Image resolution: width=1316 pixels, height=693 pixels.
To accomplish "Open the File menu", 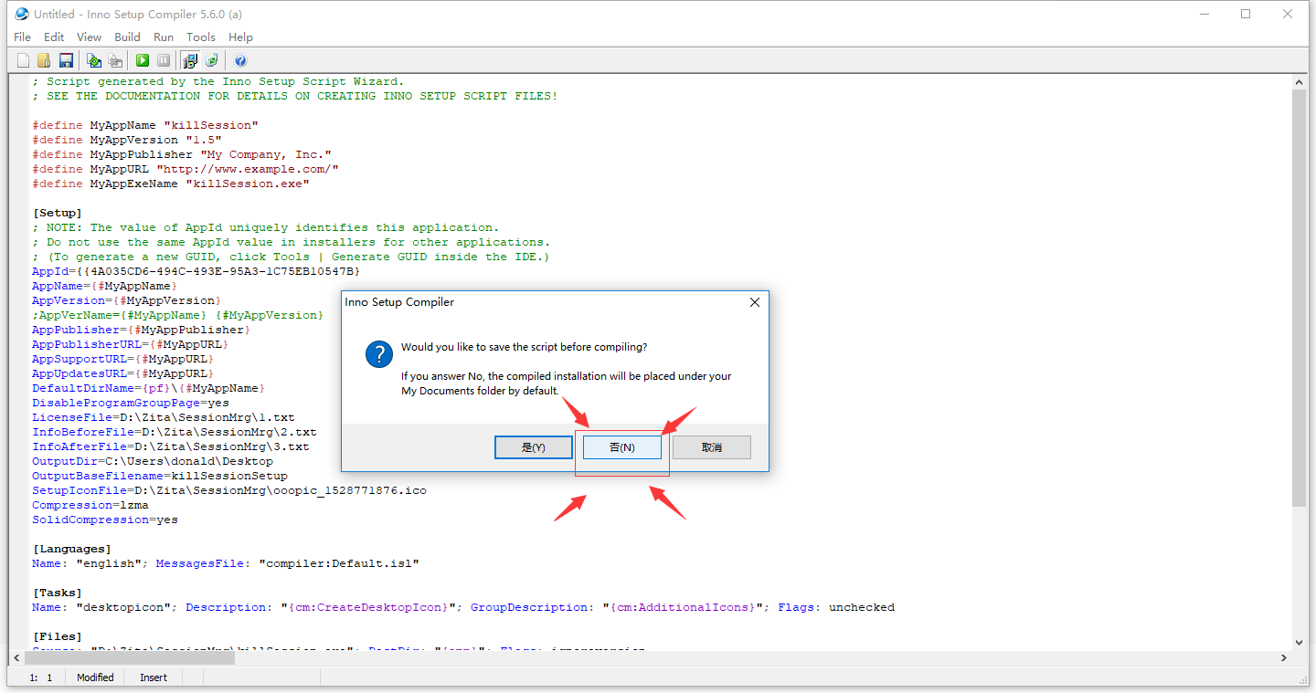I will pos(23,37).
